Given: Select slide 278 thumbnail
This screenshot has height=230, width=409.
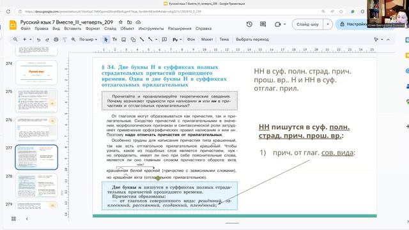Looking at the screenshot, I should click(36, 185).
